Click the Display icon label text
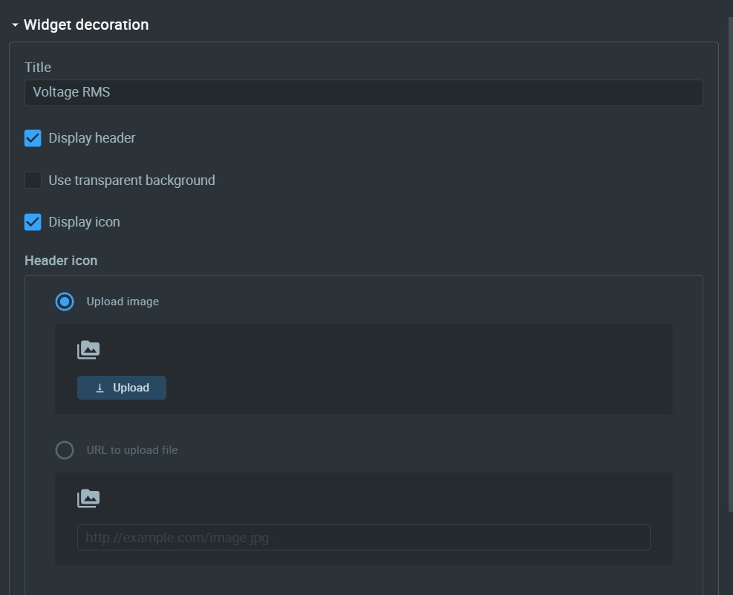Image resolution: width=733 pixels, height=595 pixels. (84, 222)
